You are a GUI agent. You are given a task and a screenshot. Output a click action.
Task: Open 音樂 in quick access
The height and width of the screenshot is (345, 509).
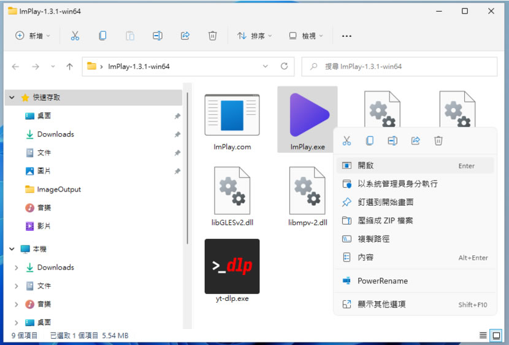pos(38,207)
